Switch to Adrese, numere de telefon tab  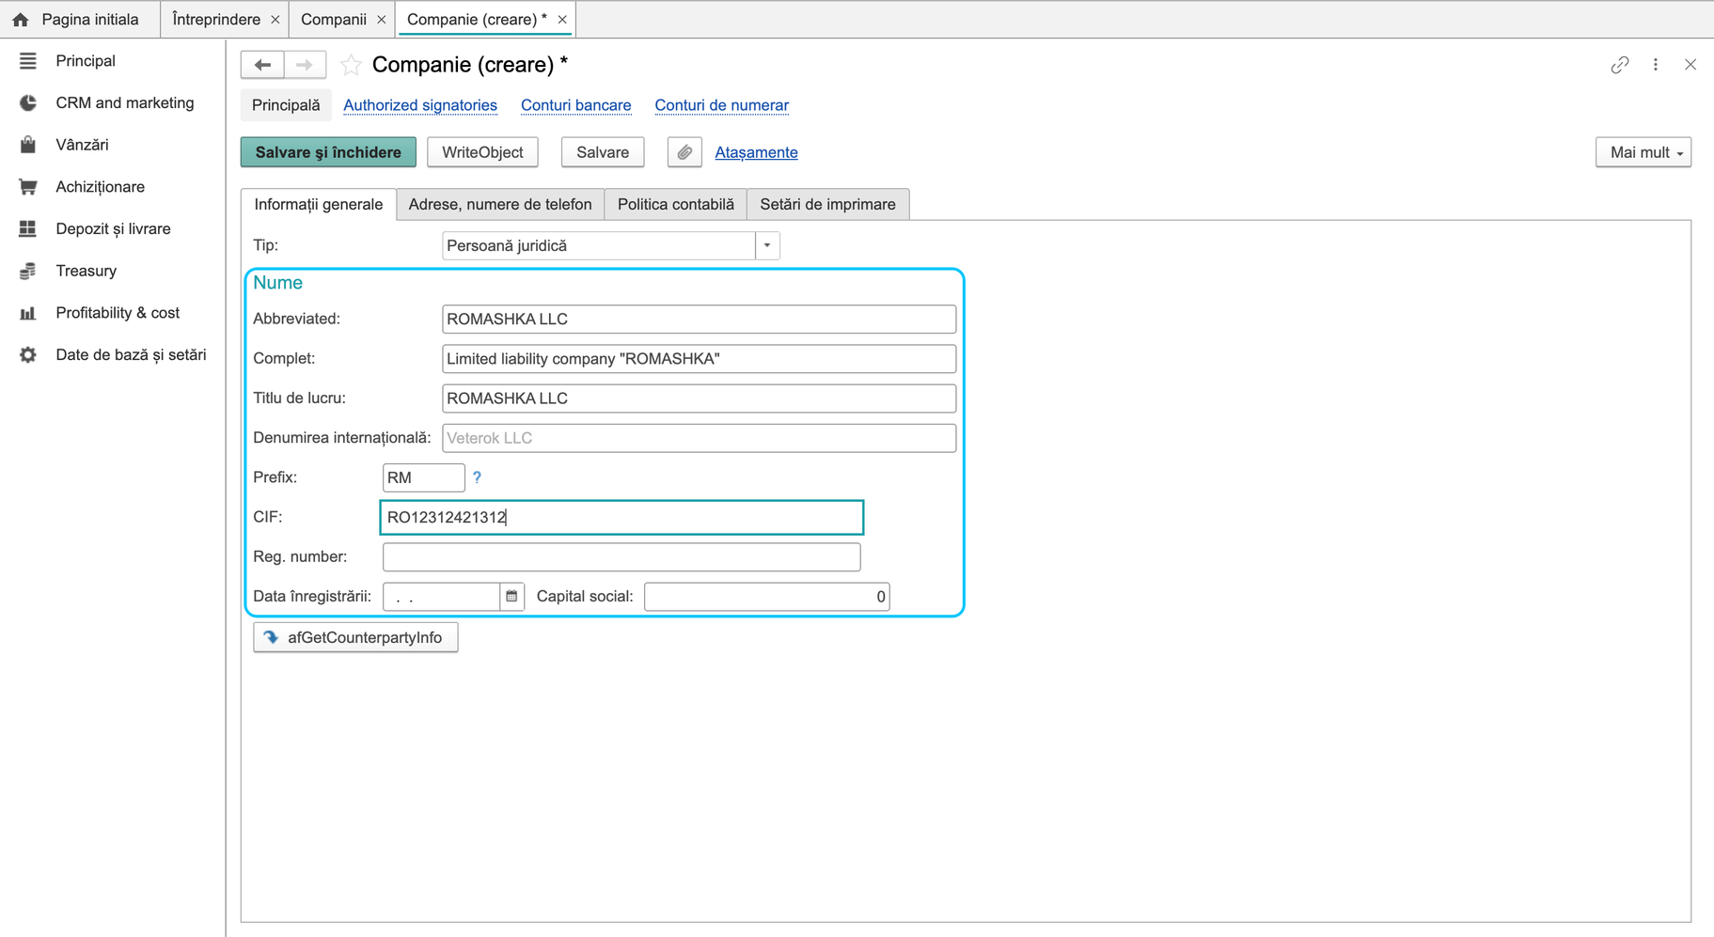click(500, 204)
